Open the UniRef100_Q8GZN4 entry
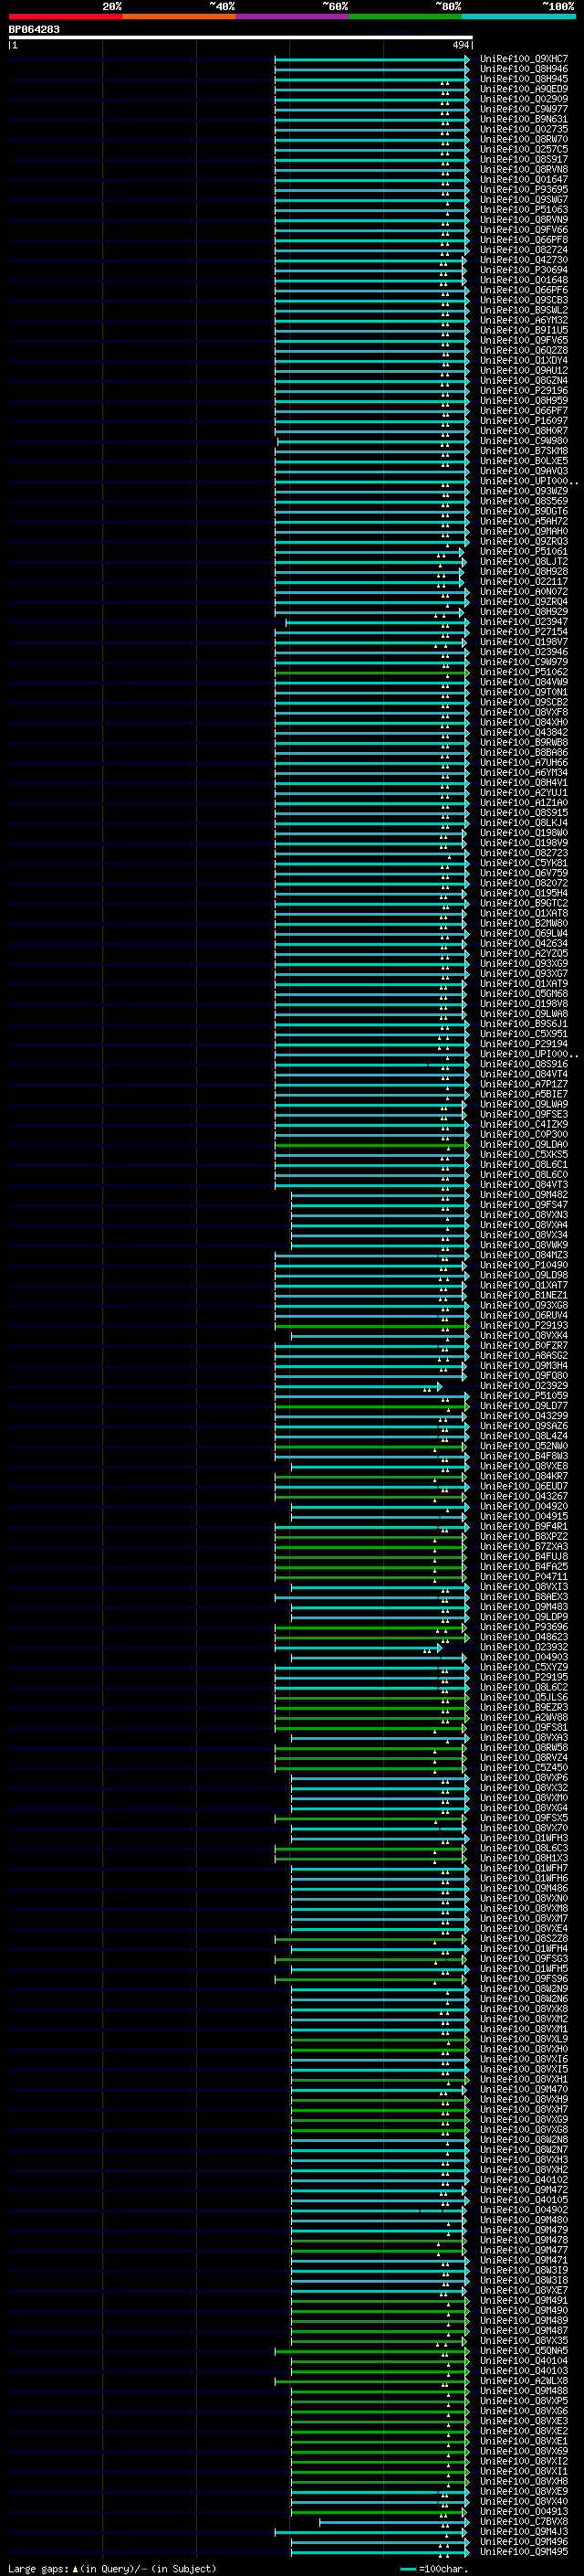The width and height of the screenshot is (584, 2576). [x=524, y=381]
